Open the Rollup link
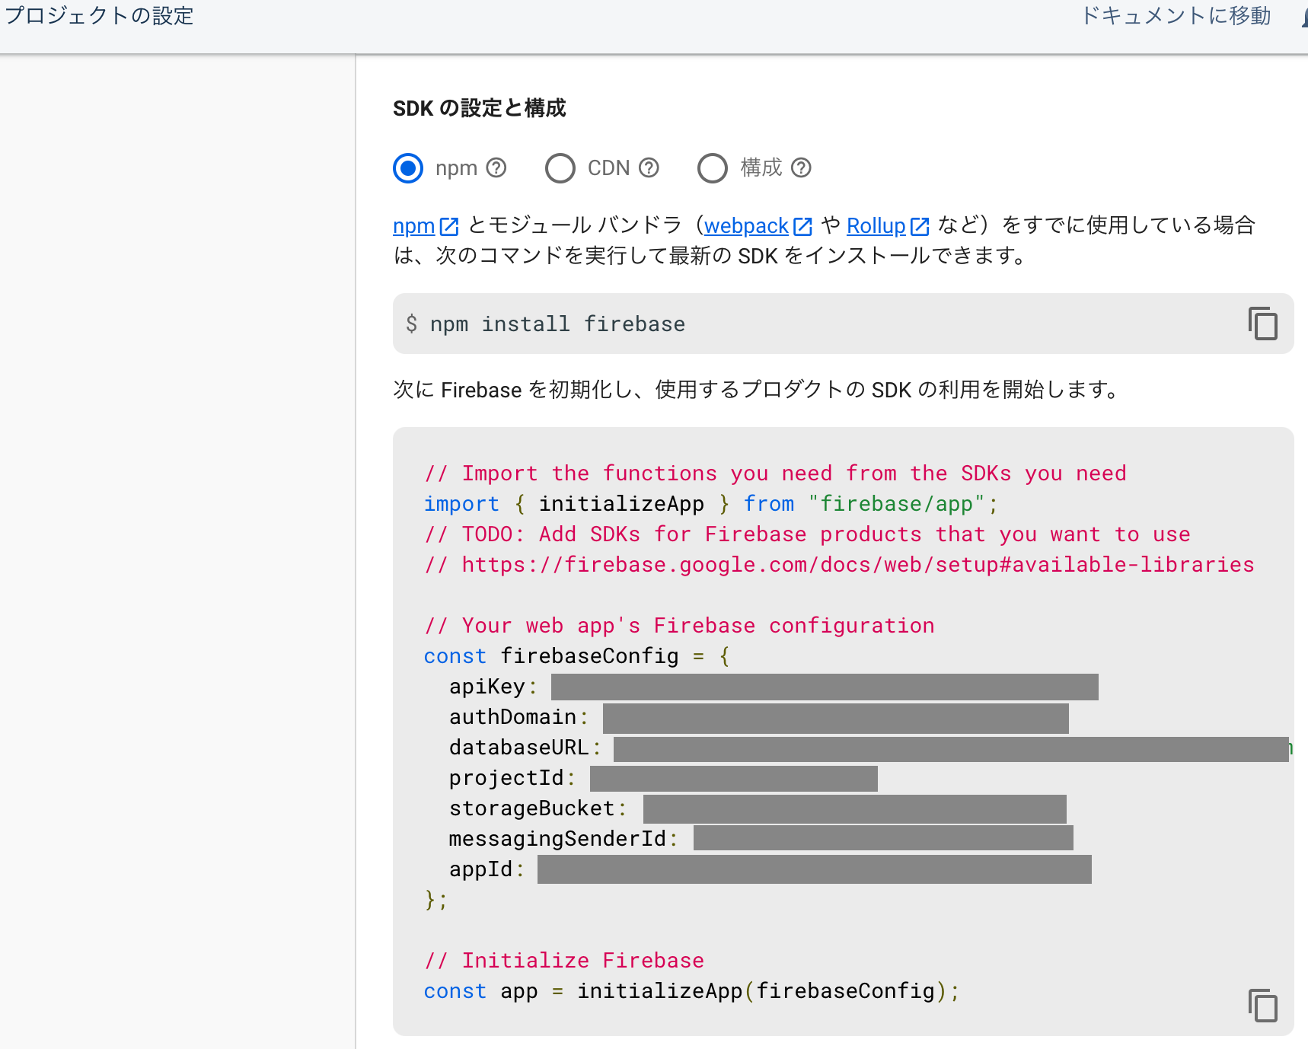1308x1049 pixels. coord(876,225)
